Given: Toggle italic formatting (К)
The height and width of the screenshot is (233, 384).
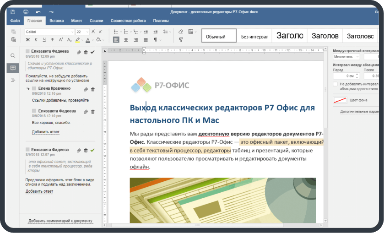Looking at the screenshot, I should pyautogui.click(x=36, y=40).
